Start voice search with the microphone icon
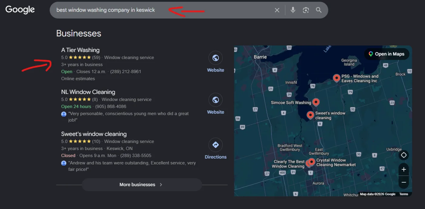The height and width of the screenshot is (209, 425). 293,10
